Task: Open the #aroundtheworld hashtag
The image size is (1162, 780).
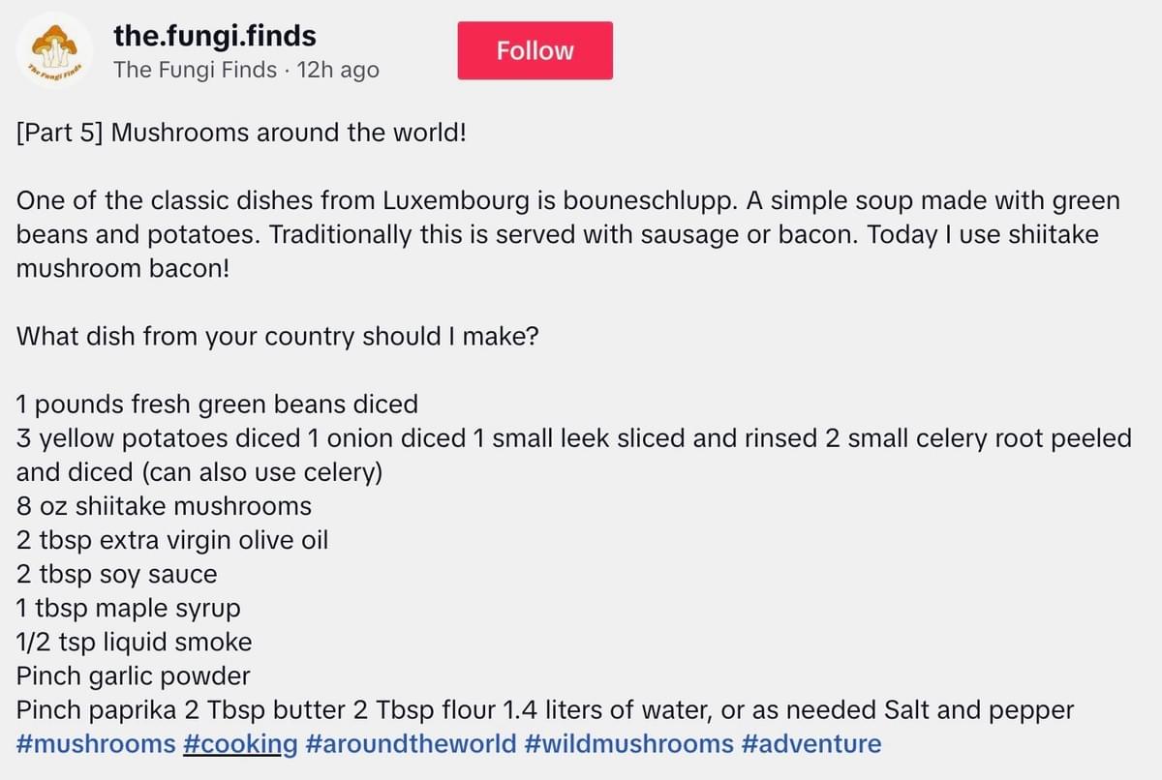Action: (x=411, y=744)
